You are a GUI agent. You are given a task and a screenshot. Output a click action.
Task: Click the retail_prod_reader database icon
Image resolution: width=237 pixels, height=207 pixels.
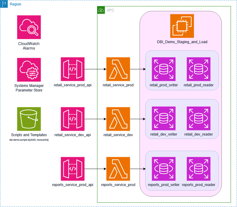pos(198,69)
